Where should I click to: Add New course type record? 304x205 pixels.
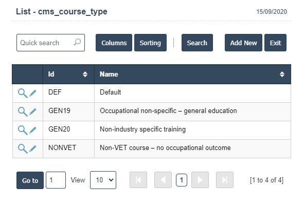pyautogui.click(x=243, y=43)
